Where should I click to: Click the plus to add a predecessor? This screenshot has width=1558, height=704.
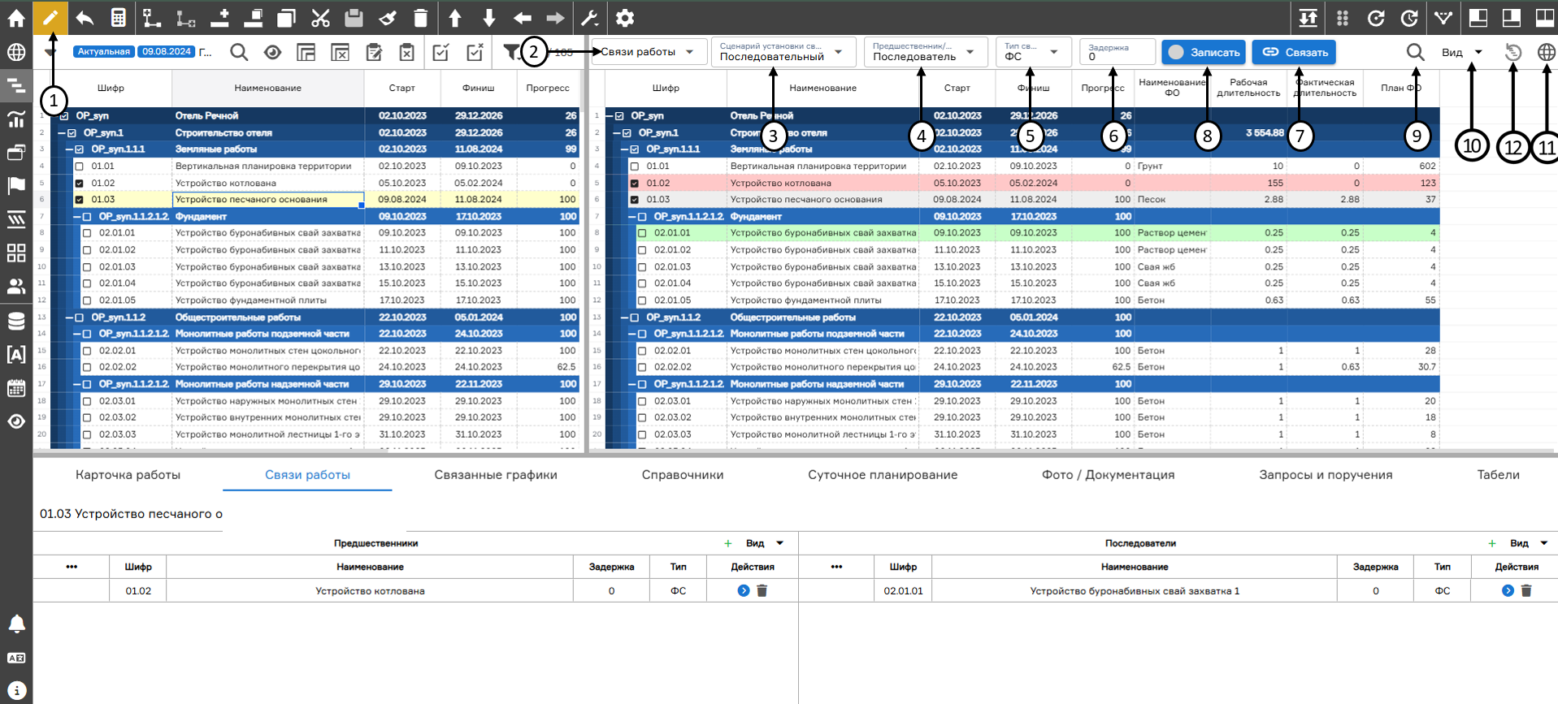[727, 543]
